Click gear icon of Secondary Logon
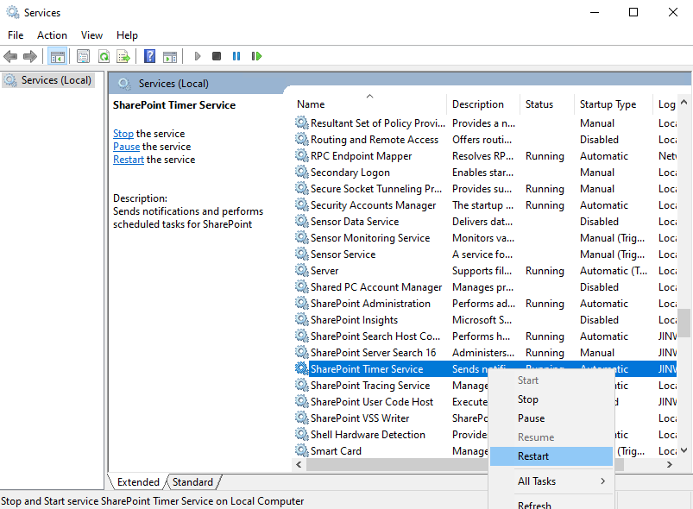Screen dimensions: 693x509 click(x=302, y=172)
